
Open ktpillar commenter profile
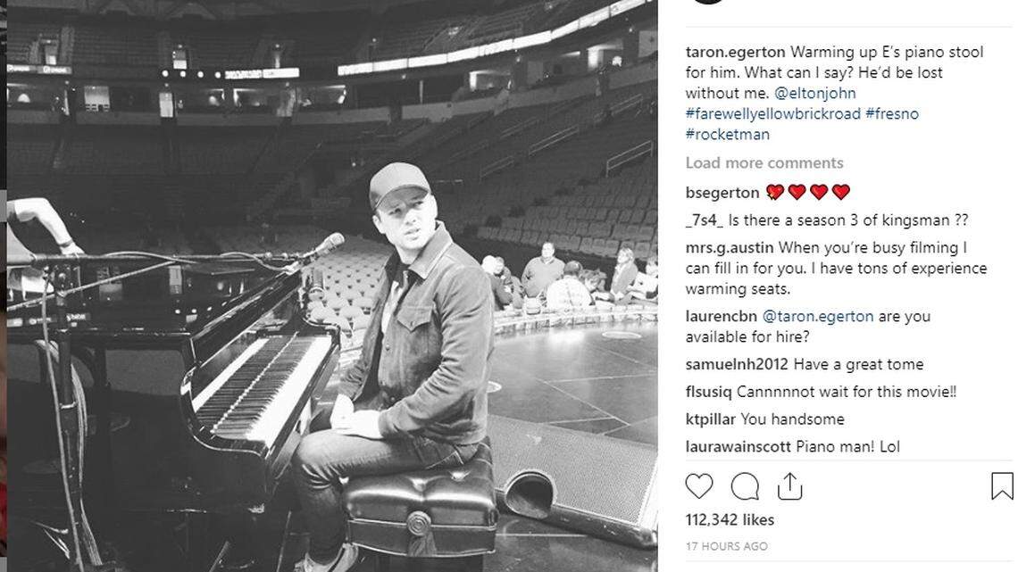710,419
